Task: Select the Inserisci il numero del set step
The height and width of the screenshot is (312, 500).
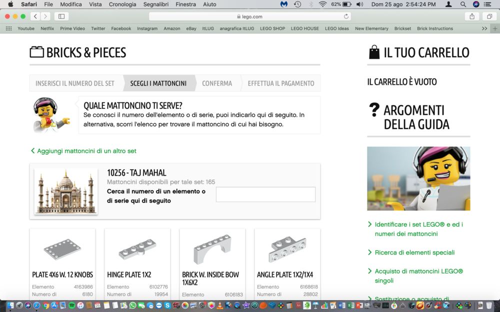Action: (75, 83)
